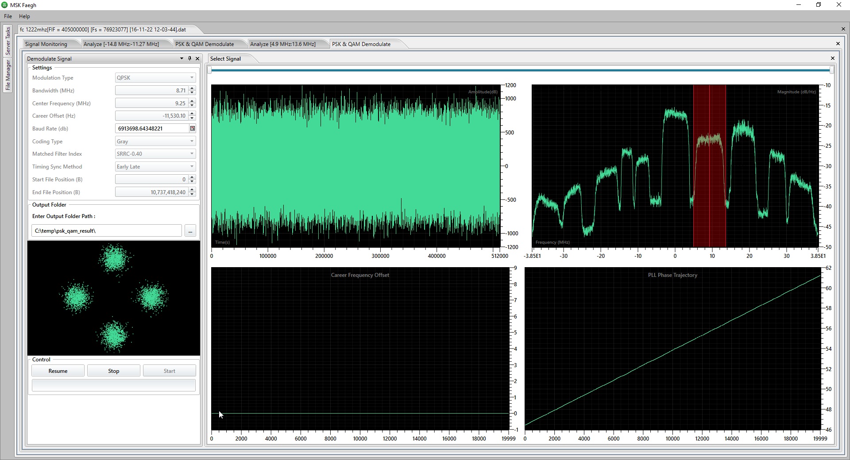Open the Server Tasks side panel
The width and height of the screenshot is (850, 460).
(8, 41)
